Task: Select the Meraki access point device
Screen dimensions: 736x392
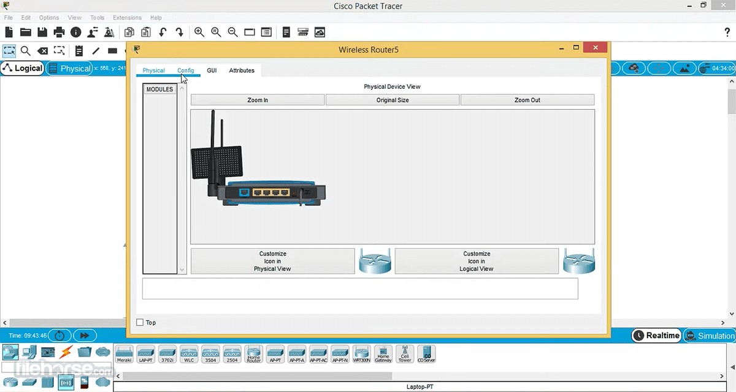Action: click(124, 354)
